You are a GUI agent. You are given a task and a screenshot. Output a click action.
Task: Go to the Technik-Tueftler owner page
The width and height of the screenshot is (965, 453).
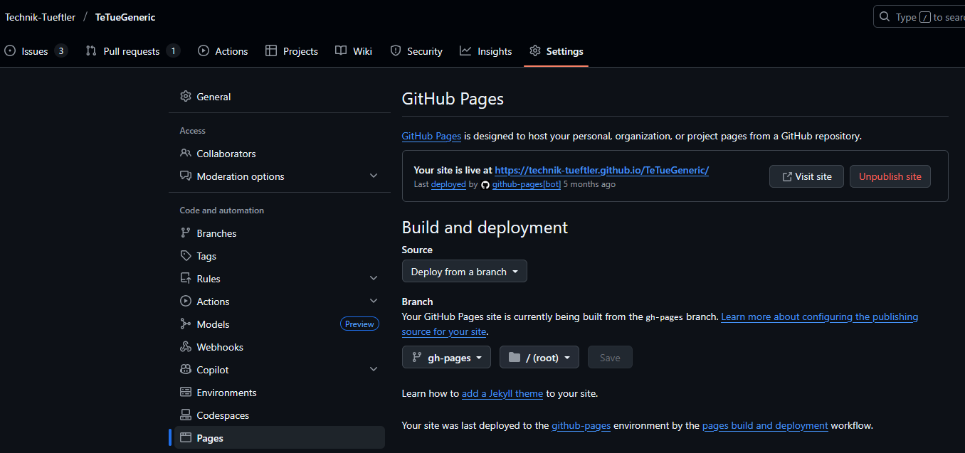click(x=40, y=17)
